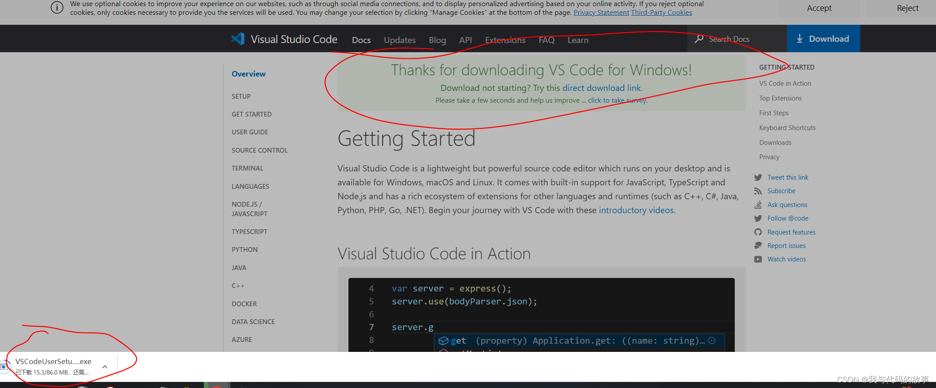
Task: Expand the GET STARTED section
Action: 252,114
